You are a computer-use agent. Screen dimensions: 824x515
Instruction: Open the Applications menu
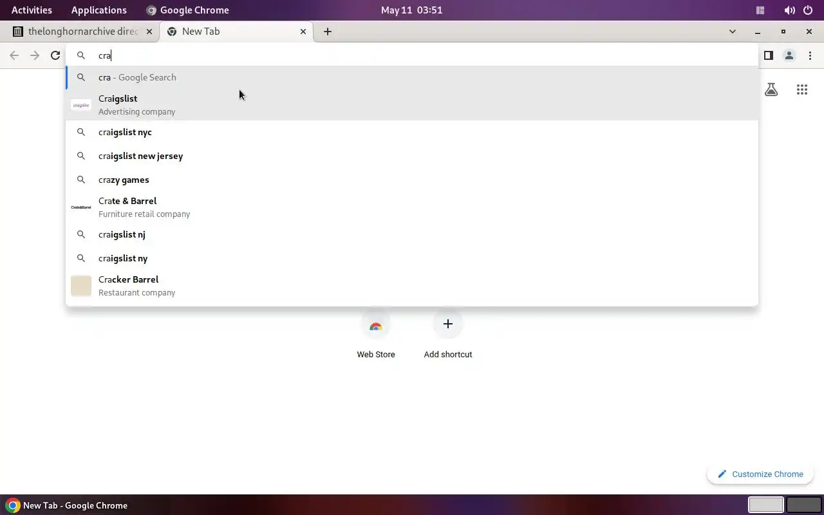click(98, 10)
